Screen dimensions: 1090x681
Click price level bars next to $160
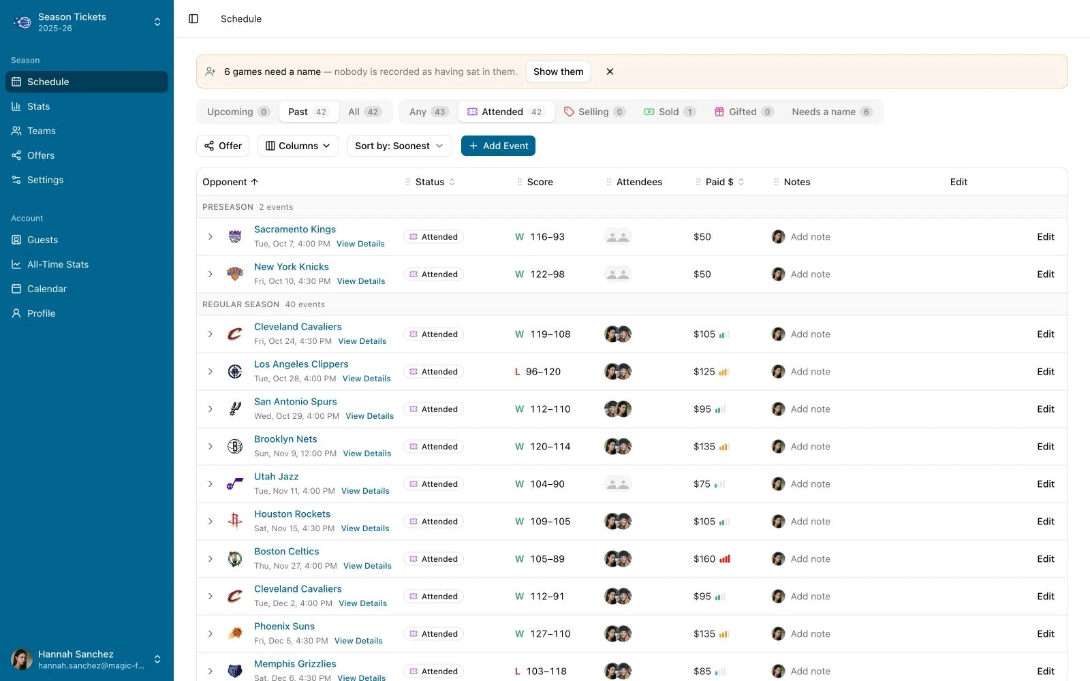(x=725, y=559)
